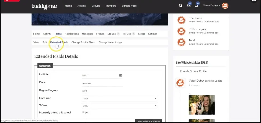This screenshot has width=261, height=123.
Task: Open the c1 activity photo thumbnail
Action: (x=202, y=105)
